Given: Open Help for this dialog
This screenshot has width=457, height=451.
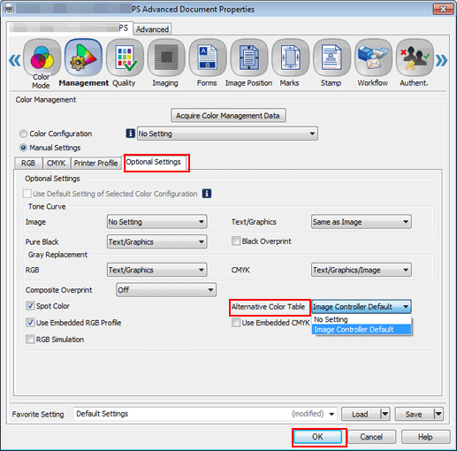Looking at the screenshot, I should pyautogui.click(x=425, y=437).
